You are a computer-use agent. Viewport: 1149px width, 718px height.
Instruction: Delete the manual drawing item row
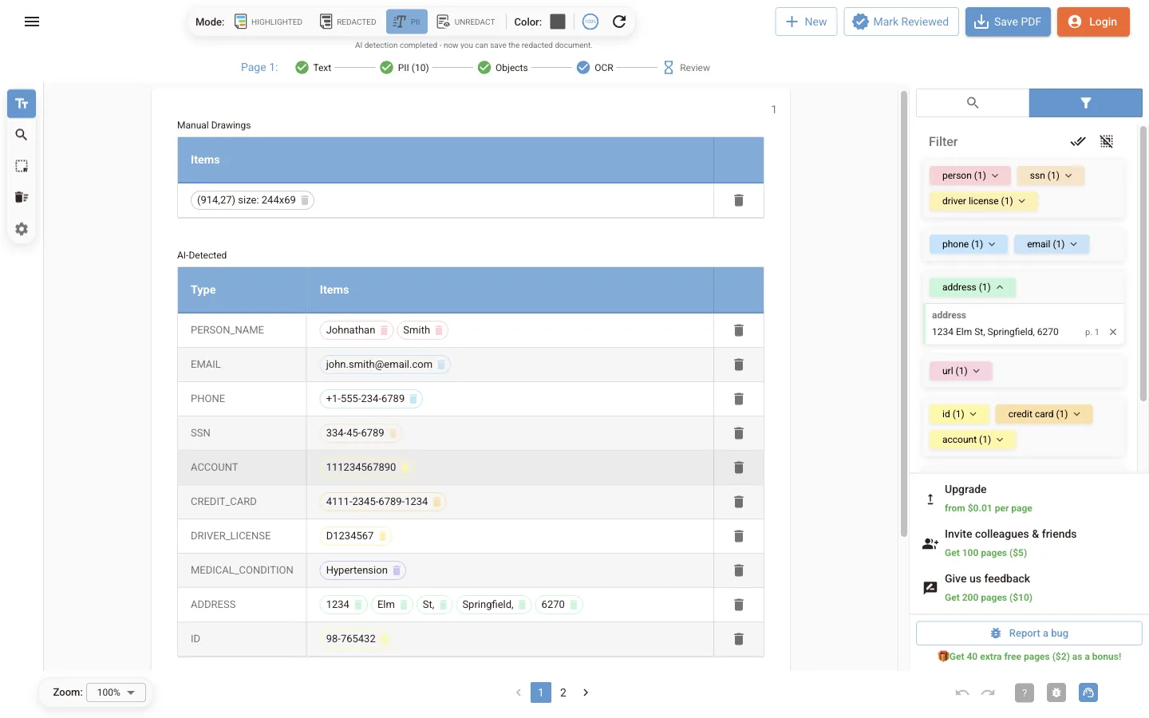coord(739,200)
